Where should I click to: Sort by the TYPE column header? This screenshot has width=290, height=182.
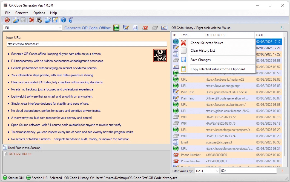click(x=192, y=35)
